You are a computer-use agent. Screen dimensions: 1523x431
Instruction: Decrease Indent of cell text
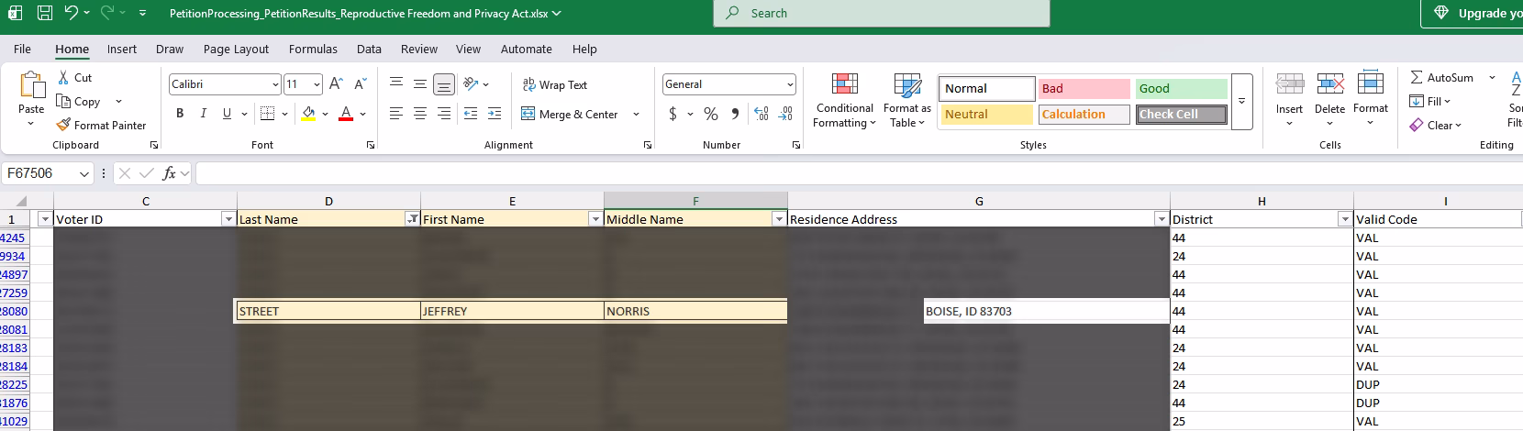point(471,114)
